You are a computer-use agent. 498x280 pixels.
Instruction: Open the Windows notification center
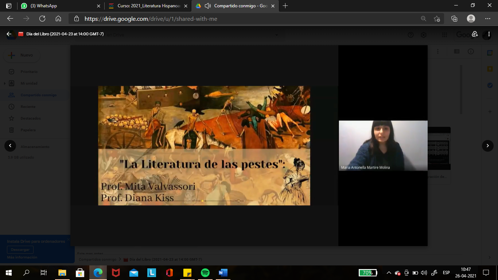pos(486,273)
